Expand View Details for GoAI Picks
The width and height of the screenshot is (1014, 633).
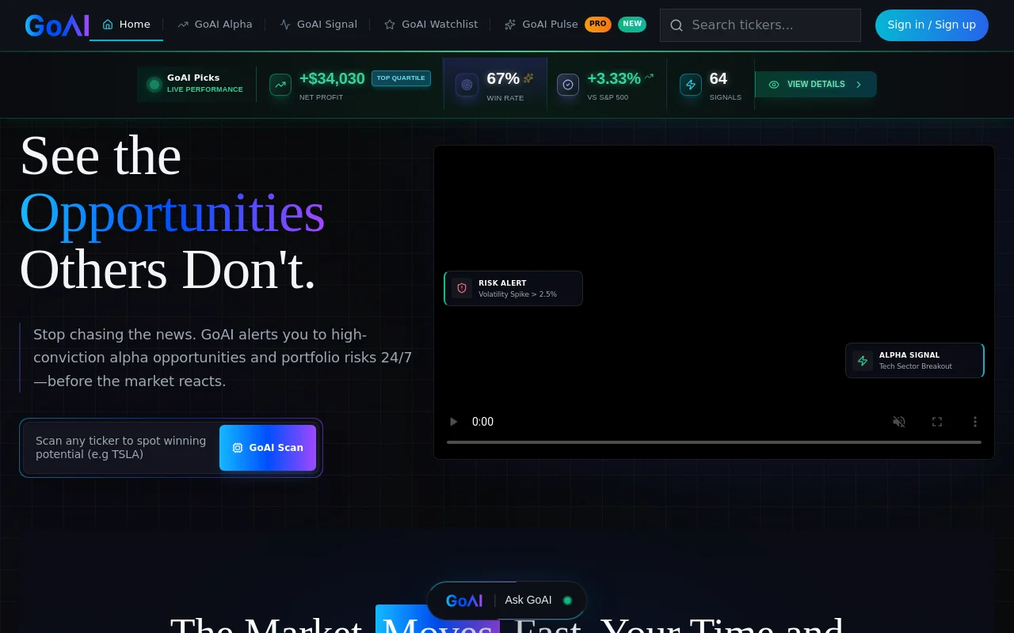coord(815,85)
